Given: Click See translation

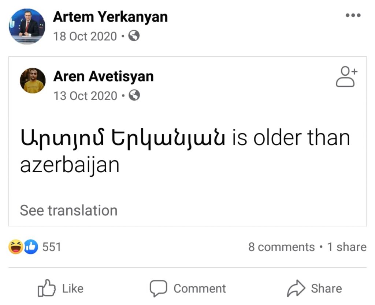Looking at the screenshot, I should click(68, 211).
